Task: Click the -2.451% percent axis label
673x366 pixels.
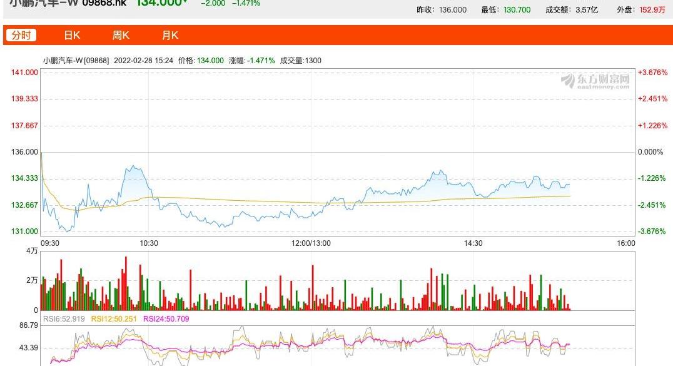Action: click(652, 205)
